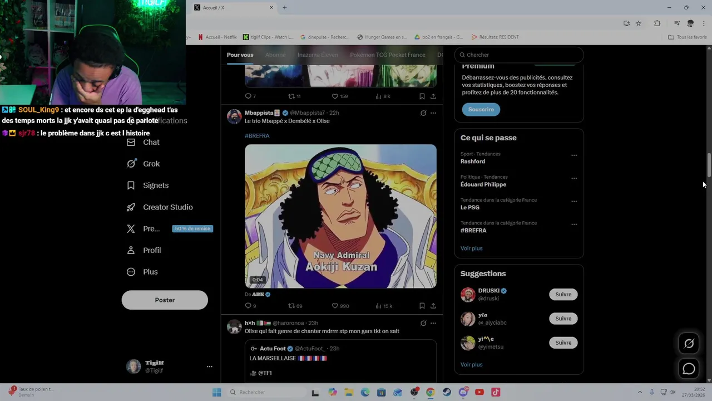
Task: Switch to Pokémon TCG Pocket France tab
Action: click(x=388, y=55)
